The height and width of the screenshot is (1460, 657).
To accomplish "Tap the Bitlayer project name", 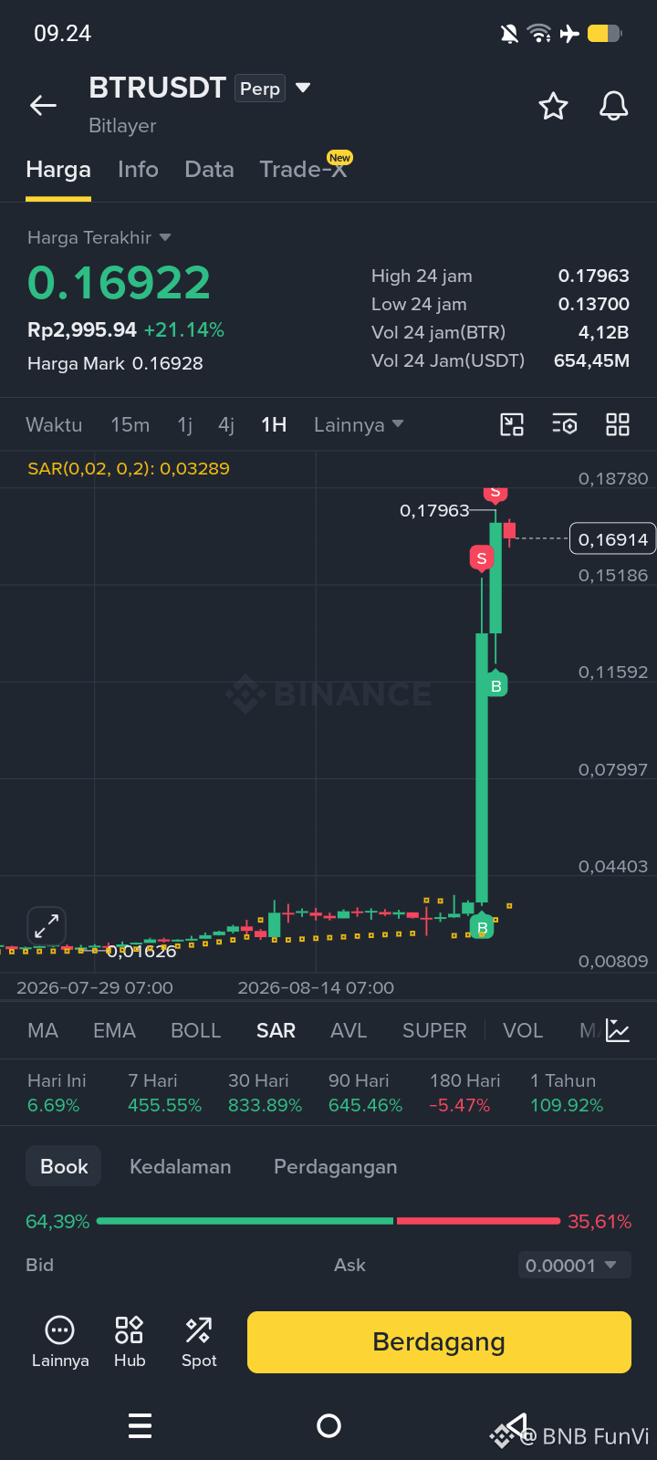I will 122,126.
